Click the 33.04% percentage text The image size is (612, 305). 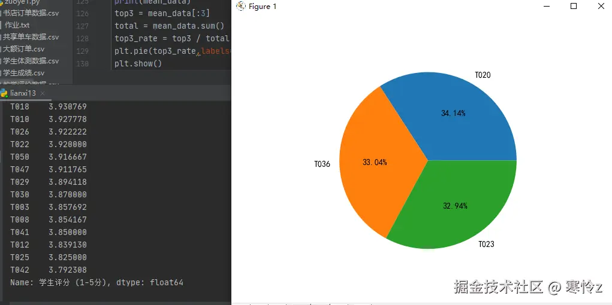375,163
